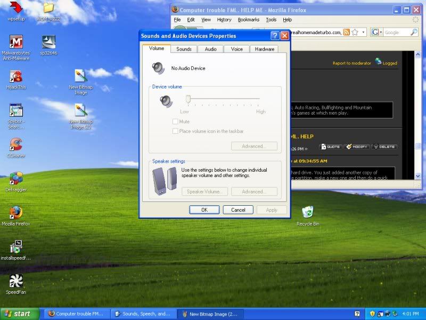
Task: Toggle the Mute checkbox
Action: coord(175,122)
